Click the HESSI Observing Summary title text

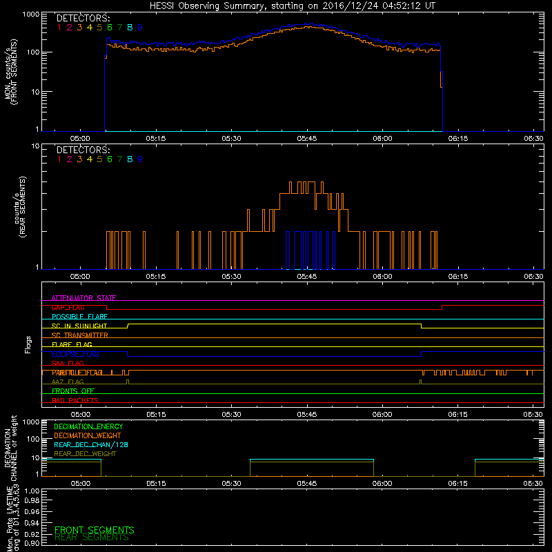pyautogui.click(x=292, y=6)
